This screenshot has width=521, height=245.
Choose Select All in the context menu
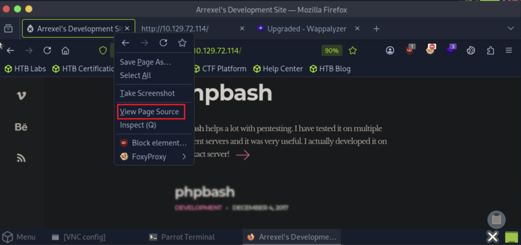pos(154,75)
